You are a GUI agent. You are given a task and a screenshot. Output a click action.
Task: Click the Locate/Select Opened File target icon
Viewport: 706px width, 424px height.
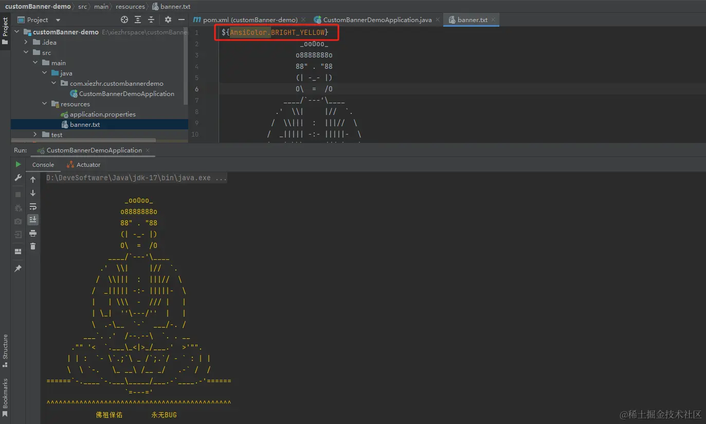[x=124, y=20]
